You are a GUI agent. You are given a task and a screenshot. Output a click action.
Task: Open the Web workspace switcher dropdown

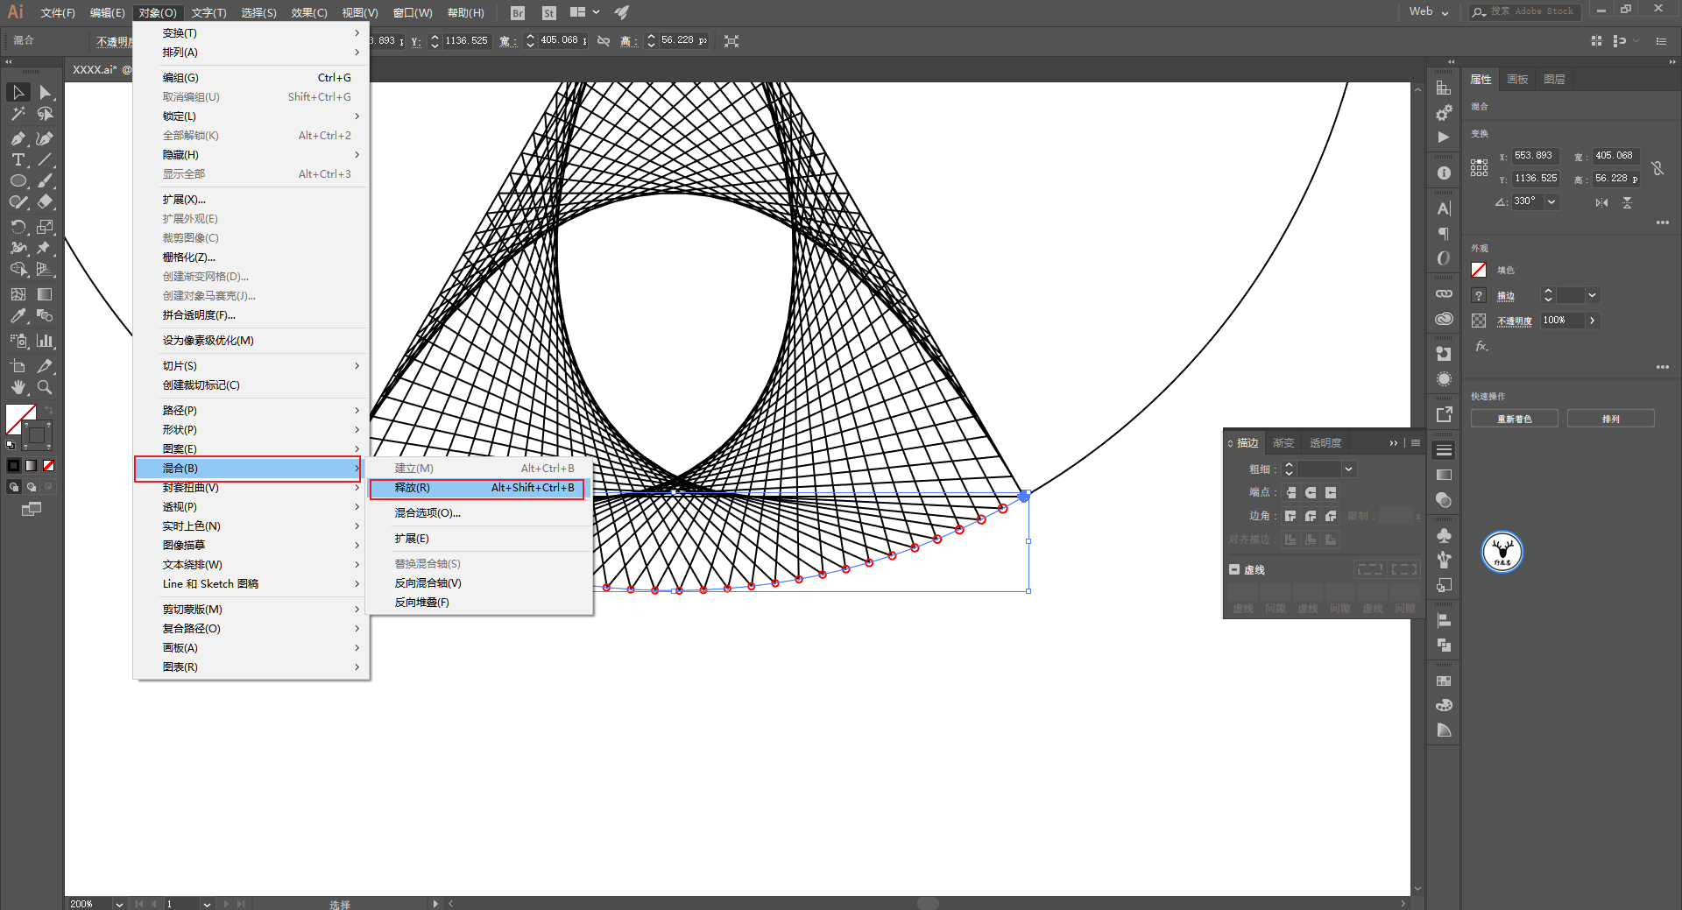tap(1429, 12)
